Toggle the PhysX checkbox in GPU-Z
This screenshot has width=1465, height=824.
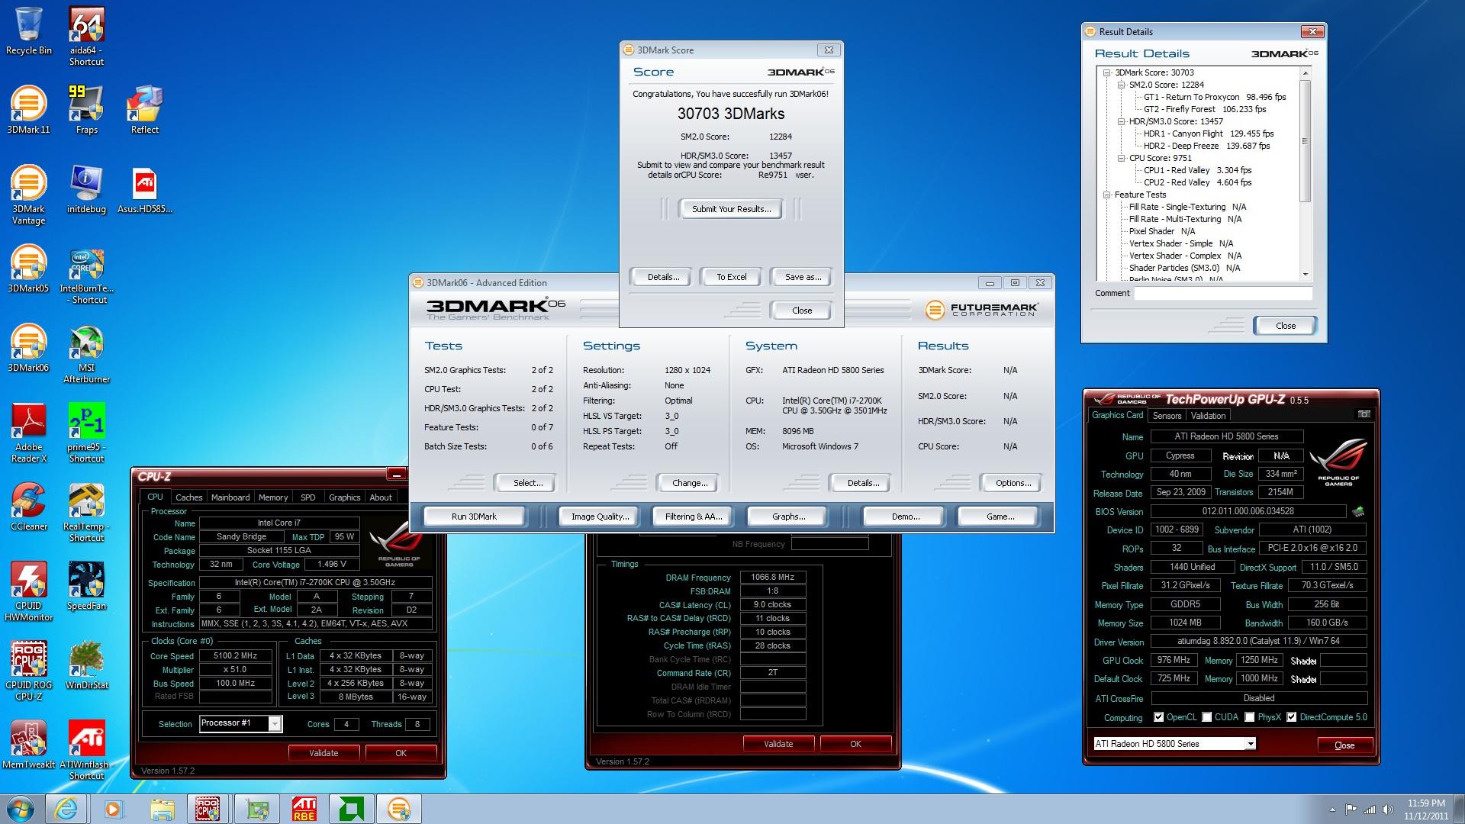[x=1249, y=717]
